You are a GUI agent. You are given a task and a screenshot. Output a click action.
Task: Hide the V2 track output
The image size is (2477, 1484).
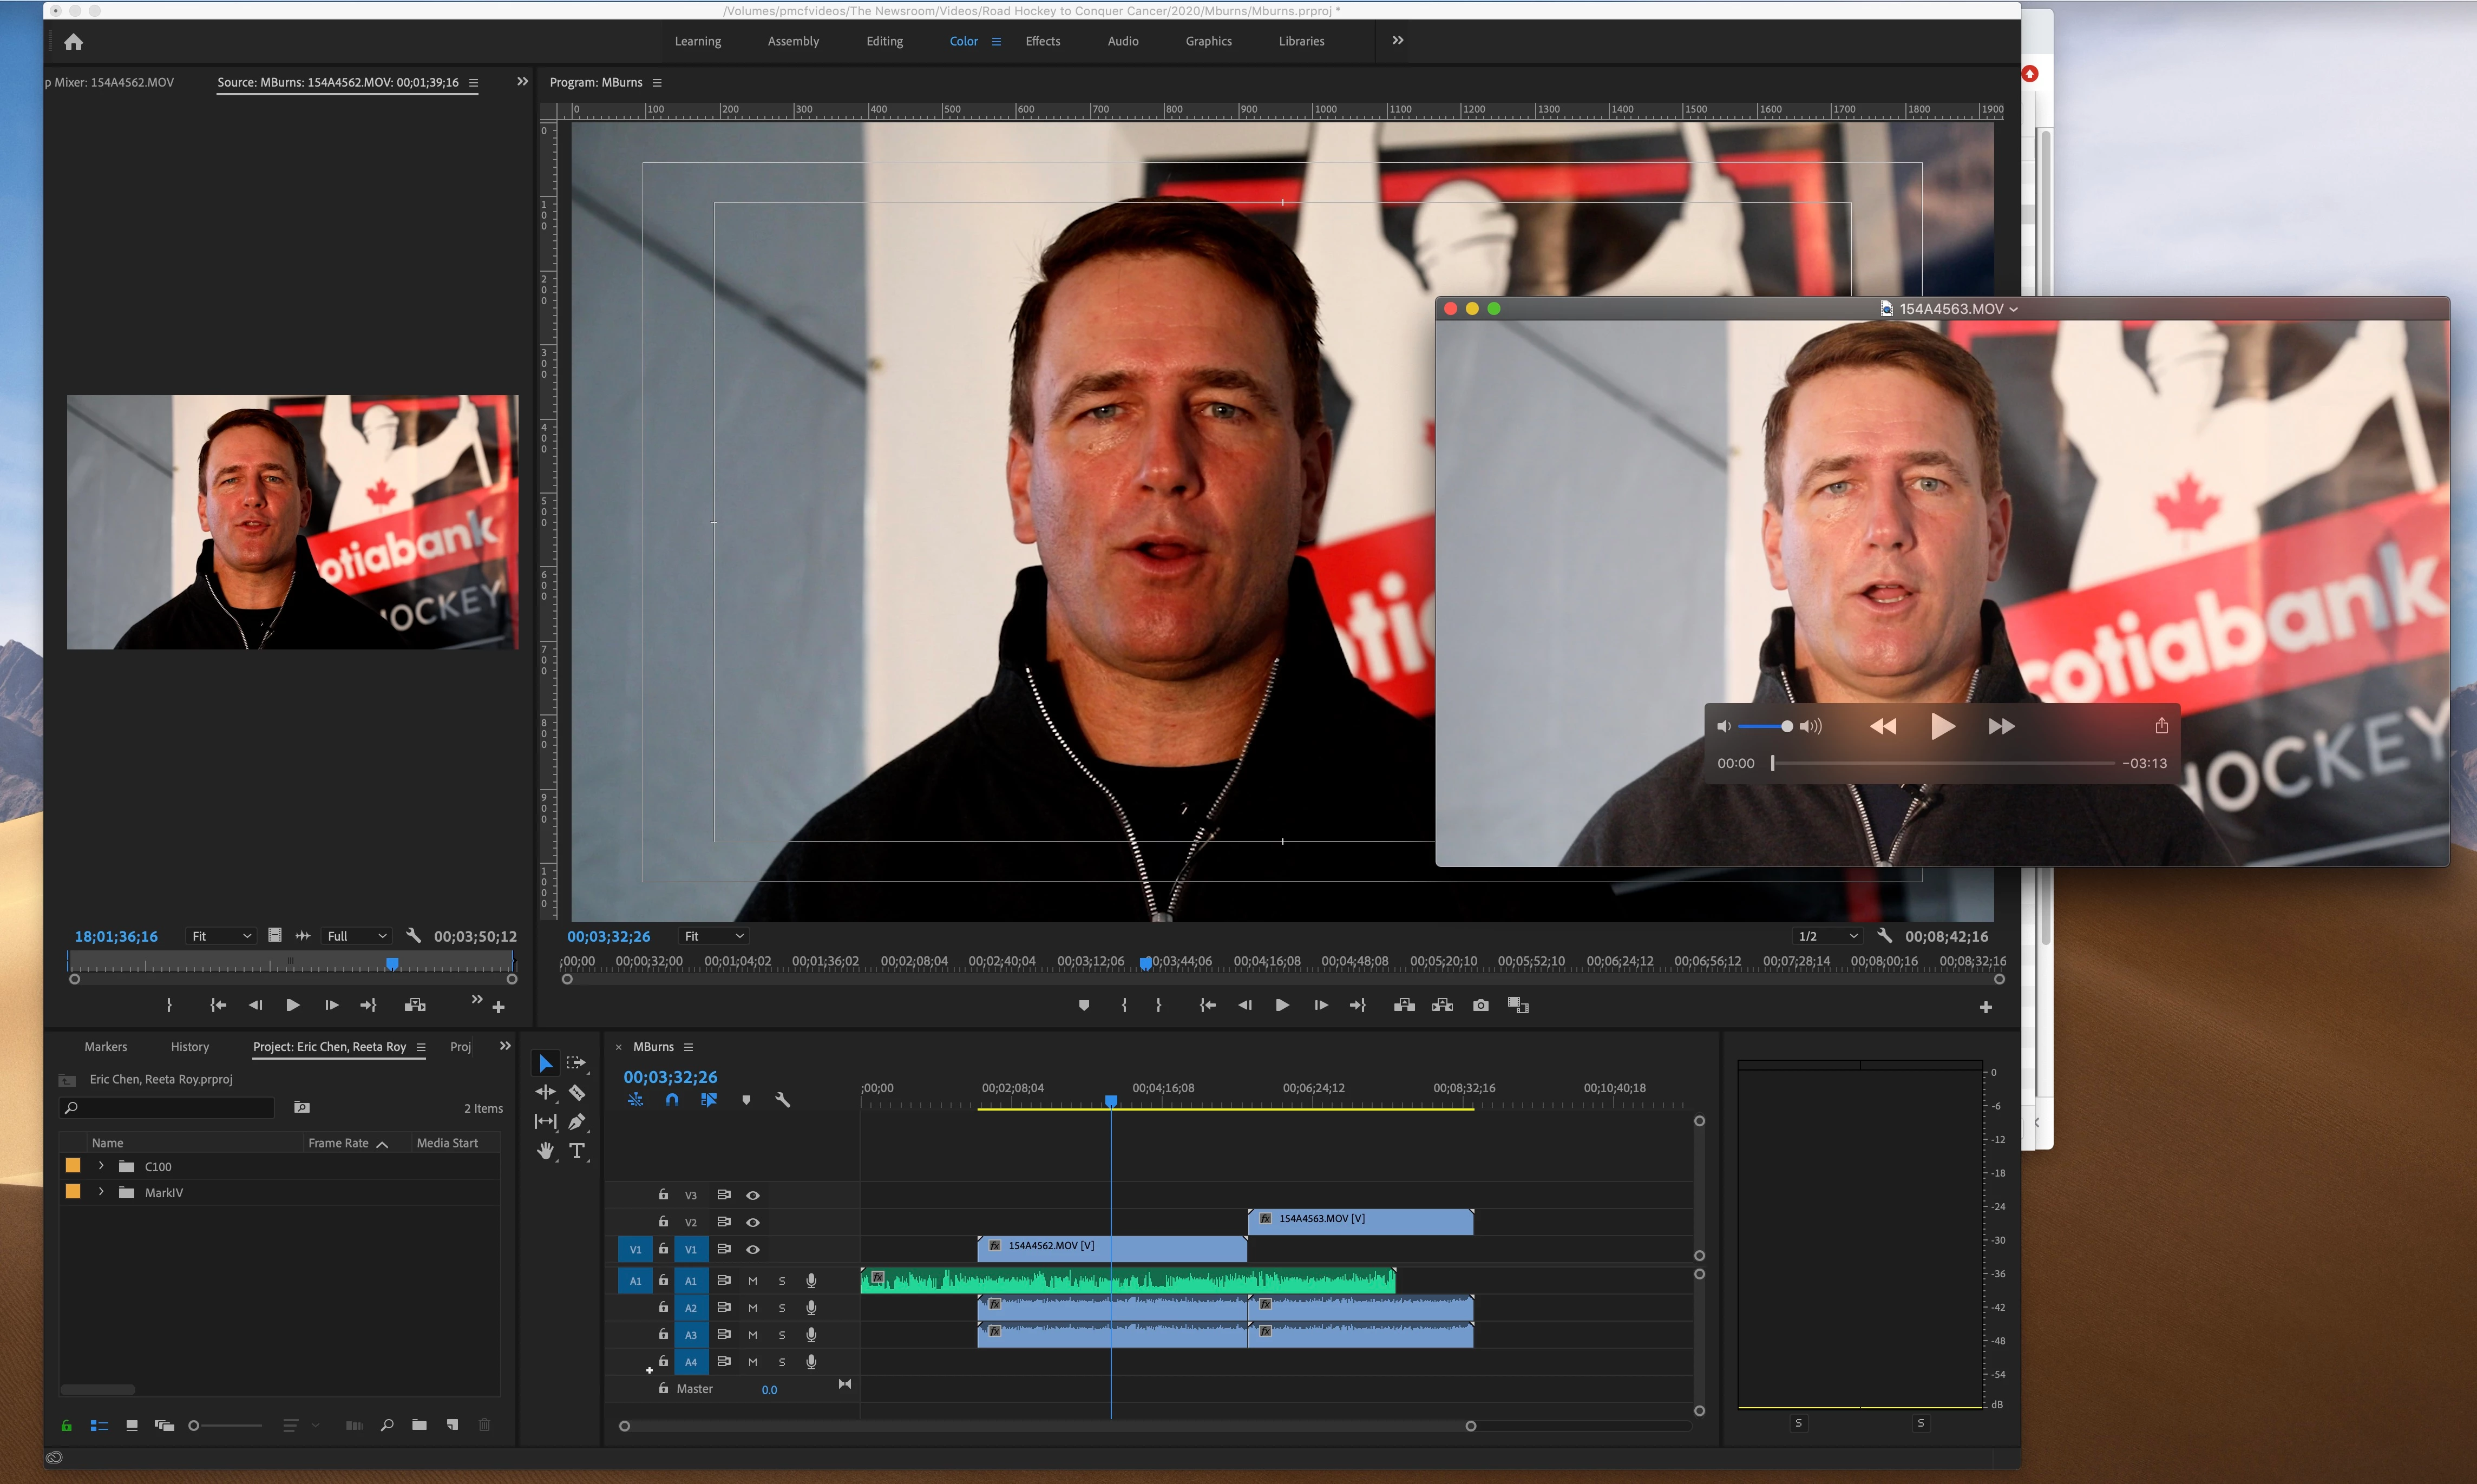coord(753,1222)
